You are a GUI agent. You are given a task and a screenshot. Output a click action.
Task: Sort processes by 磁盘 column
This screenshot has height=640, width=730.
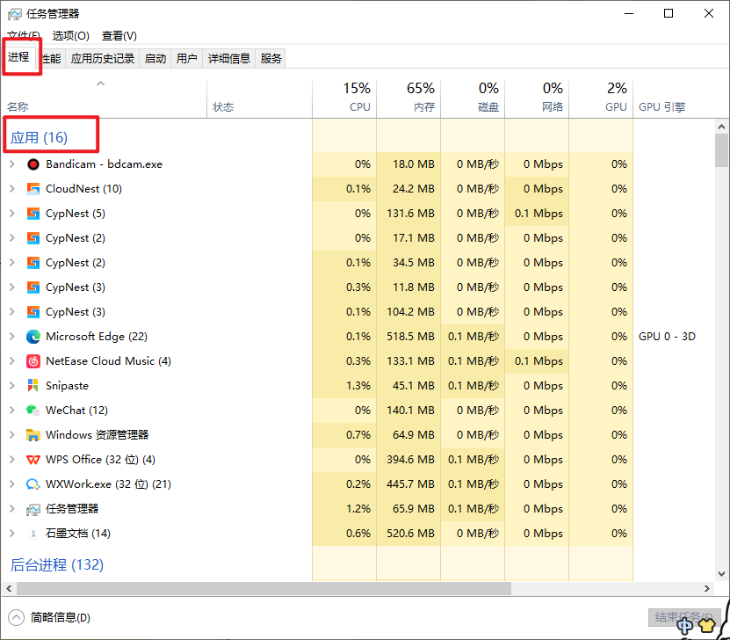473,98
